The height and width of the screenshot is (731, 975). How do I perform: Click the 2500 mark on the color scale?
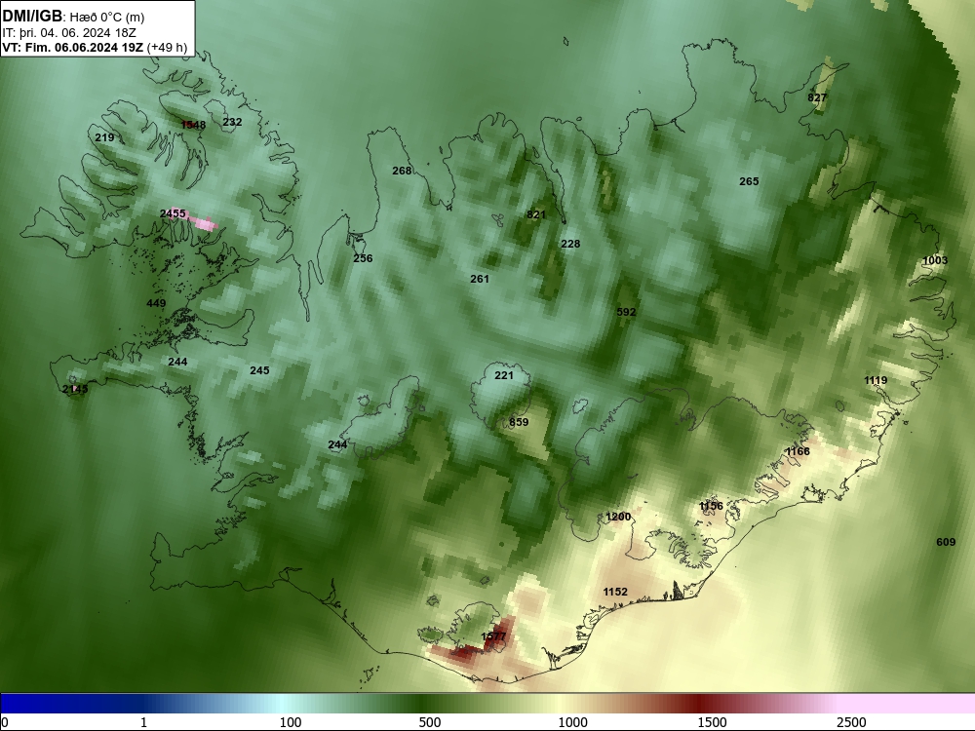click(851, 722)
